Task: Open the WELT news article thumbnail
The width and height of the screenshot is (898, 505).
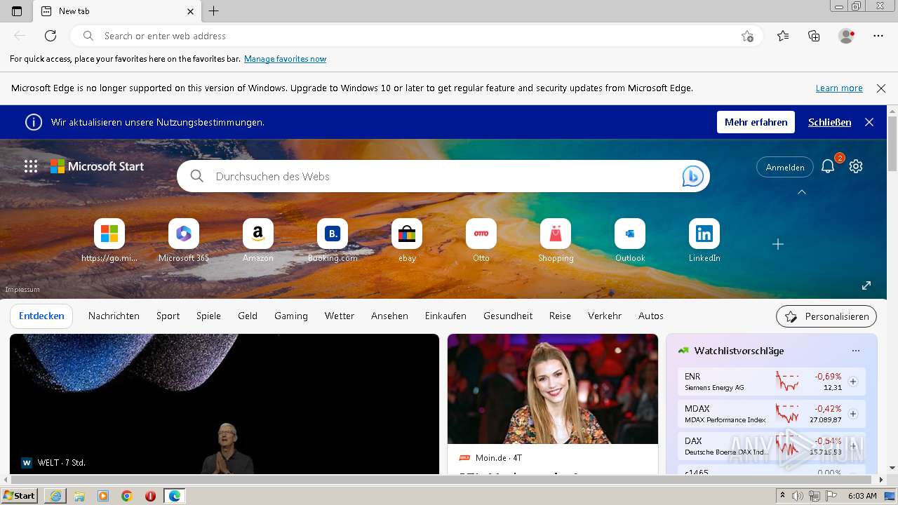Action: [224, 404]
